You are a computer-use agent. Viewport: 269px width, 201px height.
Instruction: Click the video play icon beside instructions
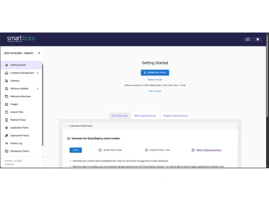(193, 150)
